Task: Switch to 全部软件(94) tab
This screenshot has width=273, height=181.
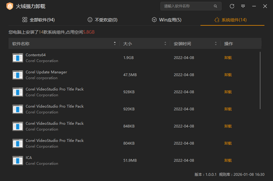Action: [39, 20]
